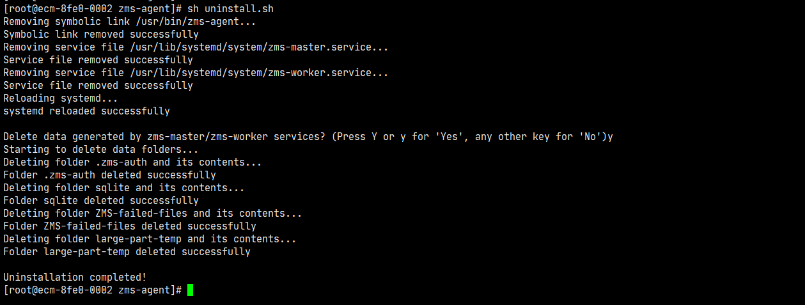Click 'Deleting folder .zms-auth and its contents...'
805x305 pixels.
point(132,162)
